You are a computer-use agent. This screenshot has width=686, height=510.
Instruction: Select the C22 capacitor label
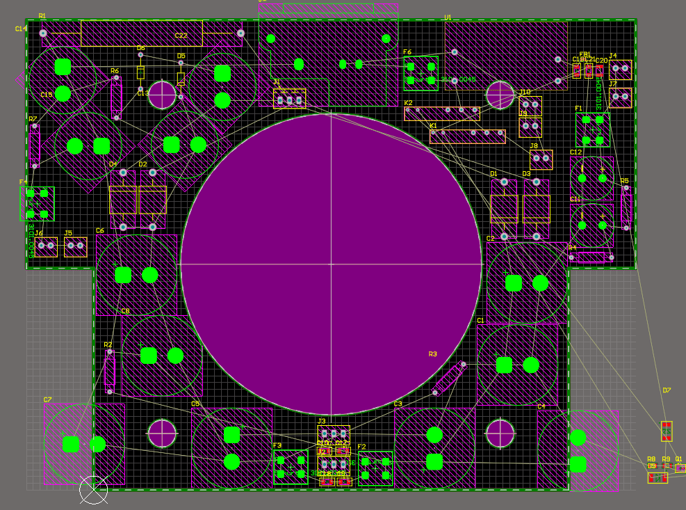click(x=181, y=35)
